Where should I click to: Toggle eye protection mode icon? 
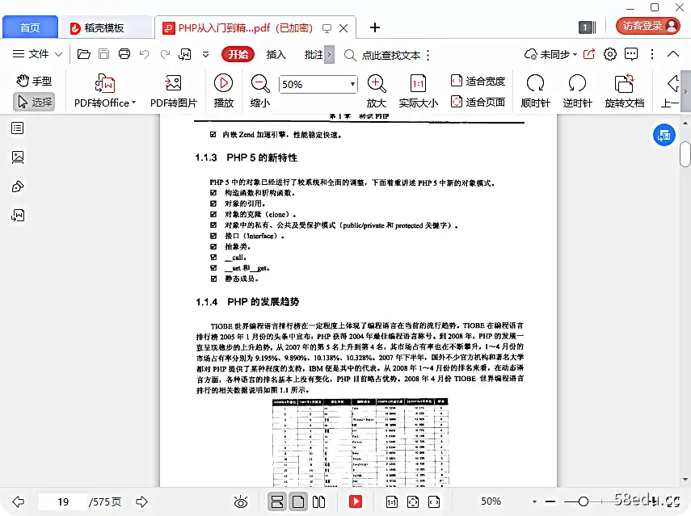(x=241, y=501)
